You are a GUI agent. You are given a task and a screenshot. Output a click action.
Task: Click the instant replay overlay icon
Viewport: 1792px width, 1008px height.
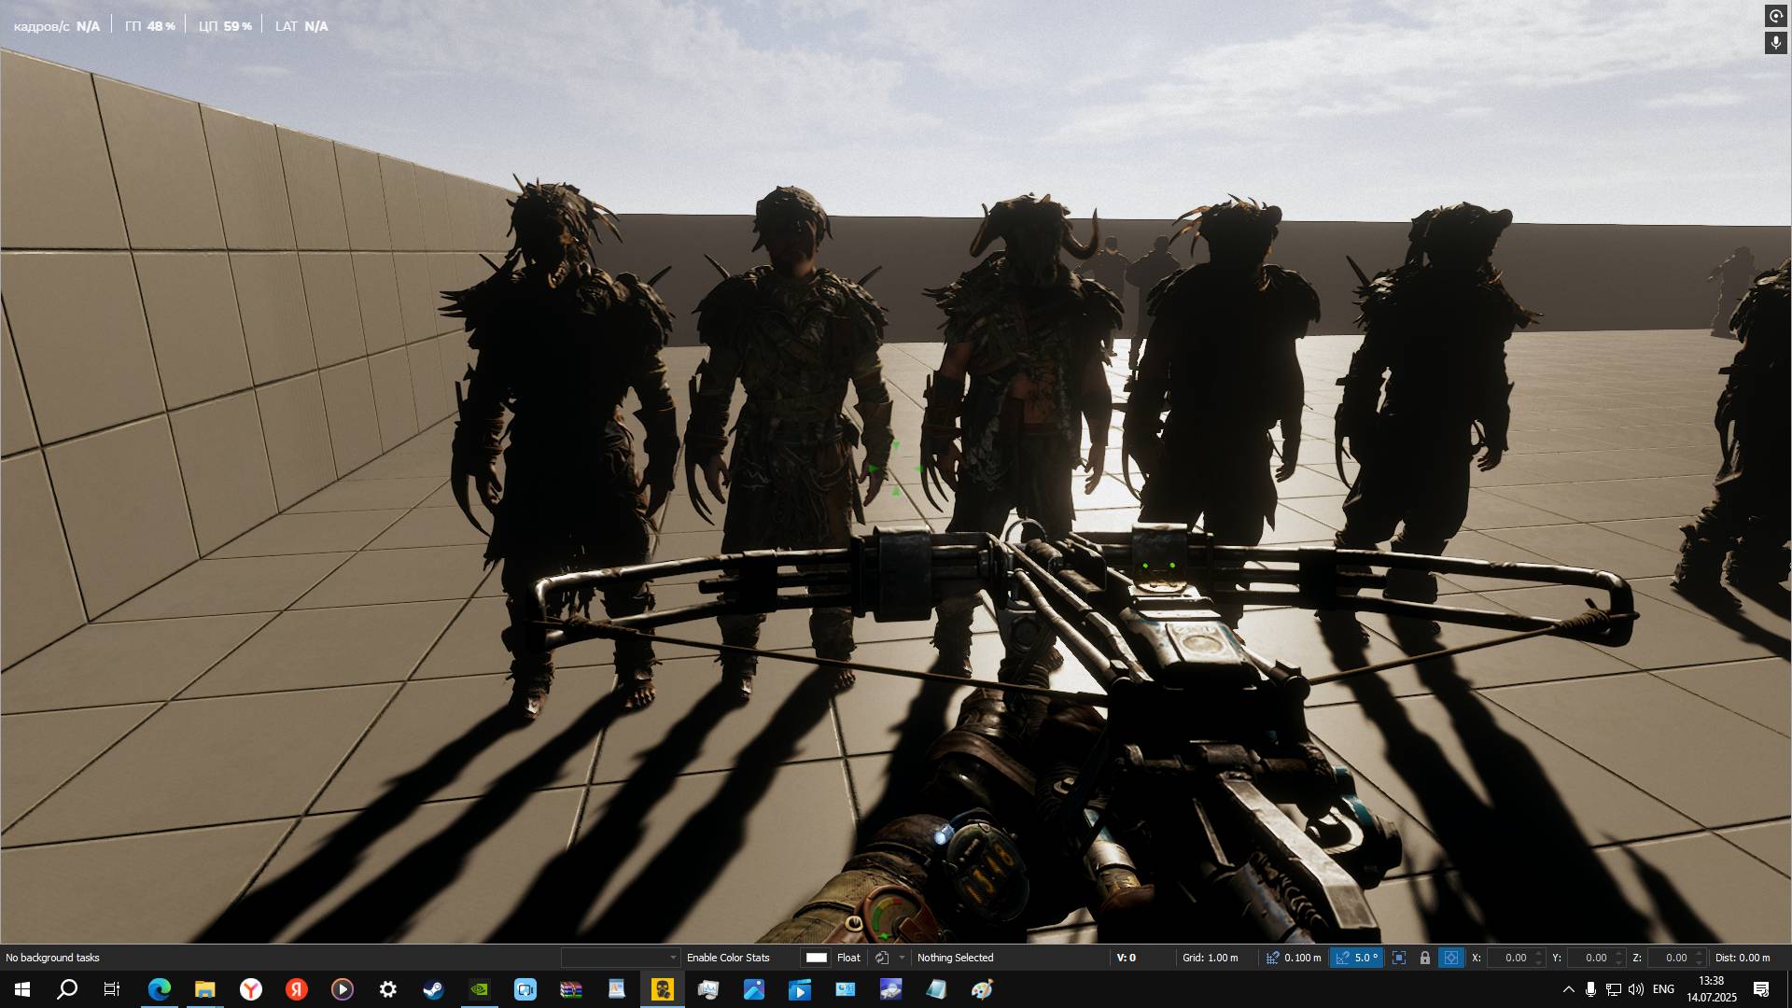pyautogui.click(x=1775, y=16)
